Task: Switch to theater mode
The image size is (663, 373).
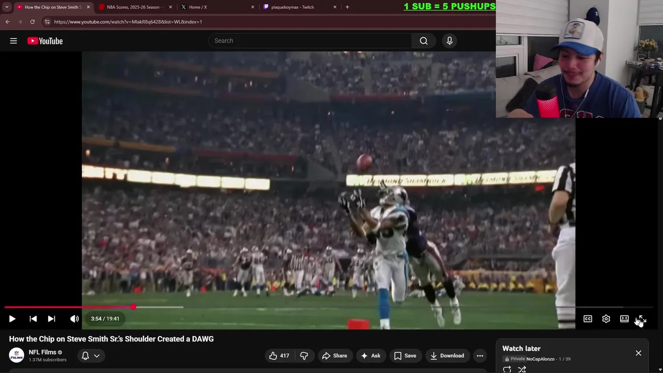Action: point(624,319)
